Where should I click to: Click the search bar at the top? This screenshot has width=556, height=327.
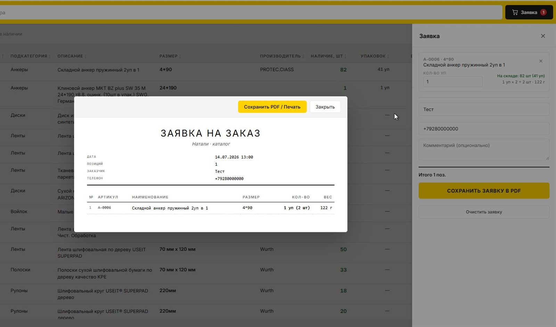coord(250,12)
